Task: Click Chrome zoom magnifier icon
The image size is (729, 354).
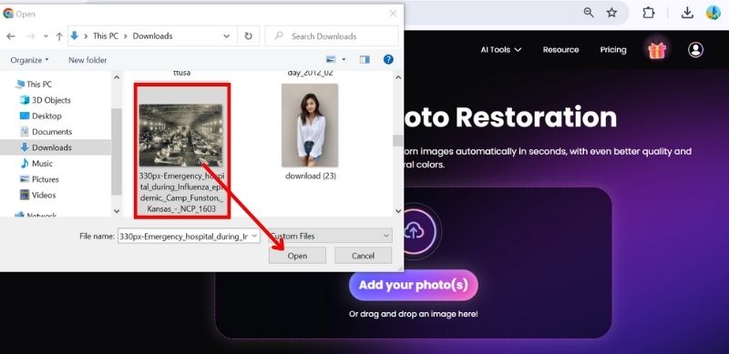Action: [x=589, y=13]
